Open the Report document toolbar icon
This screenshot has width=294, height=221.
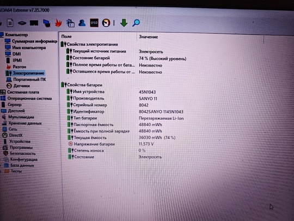tap(10, 23)
